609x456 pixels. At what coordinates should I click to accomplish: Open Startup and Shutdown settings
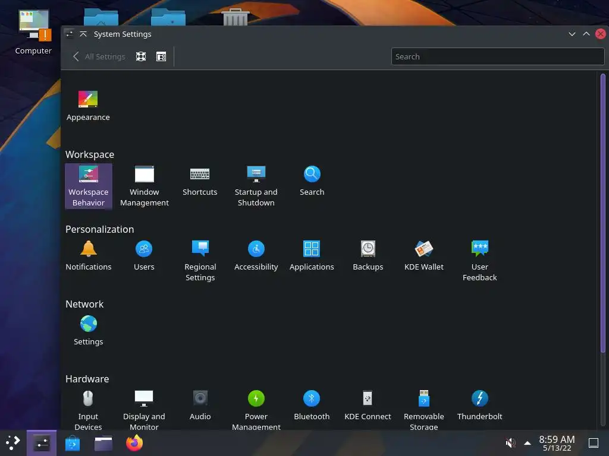256,186
